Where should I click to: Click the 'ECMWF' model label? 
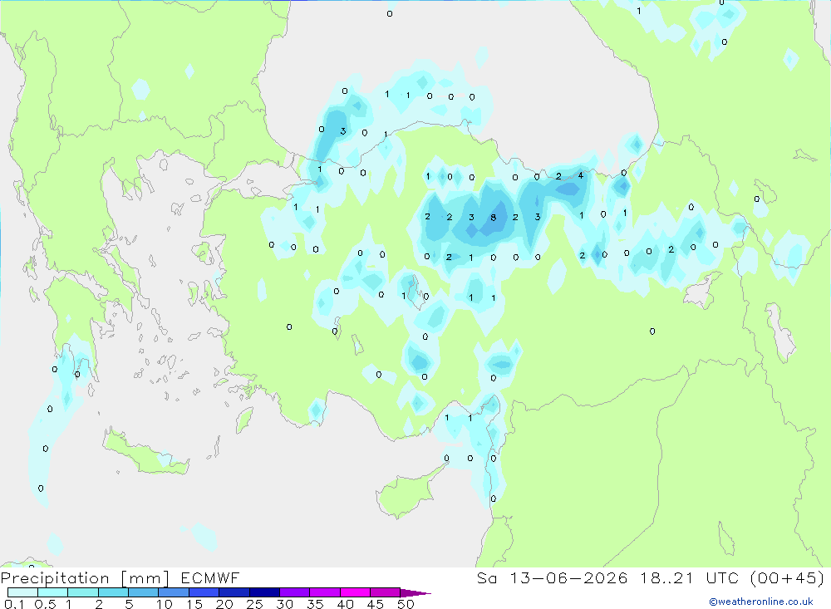(x=210, y=577)
